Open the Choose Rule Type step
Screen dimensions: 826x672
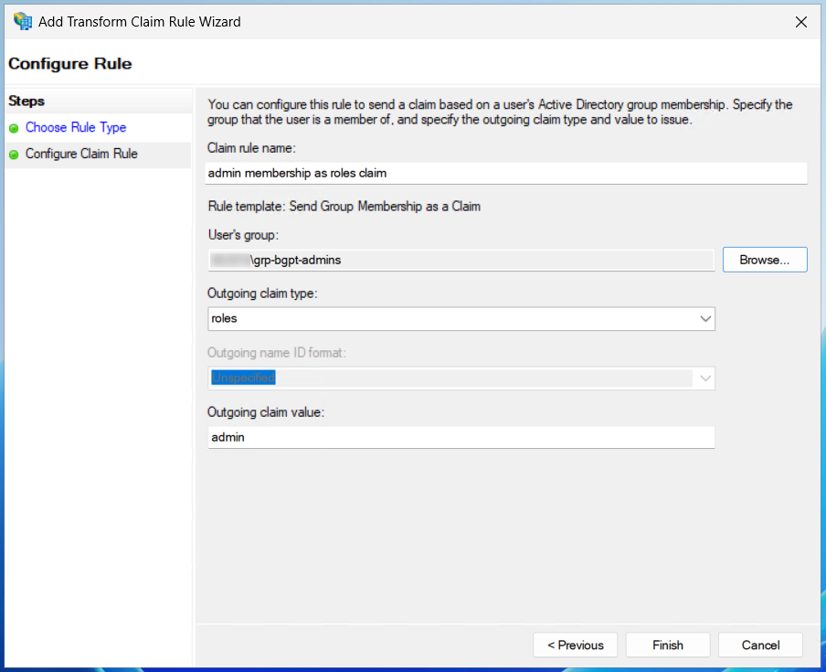coord(76,128)
